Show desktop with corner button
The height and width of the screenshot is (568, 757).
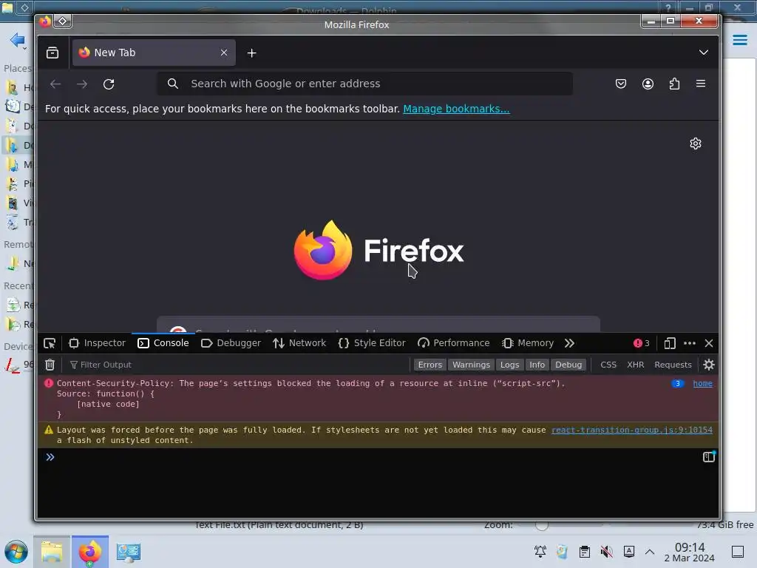coord(738,552)
